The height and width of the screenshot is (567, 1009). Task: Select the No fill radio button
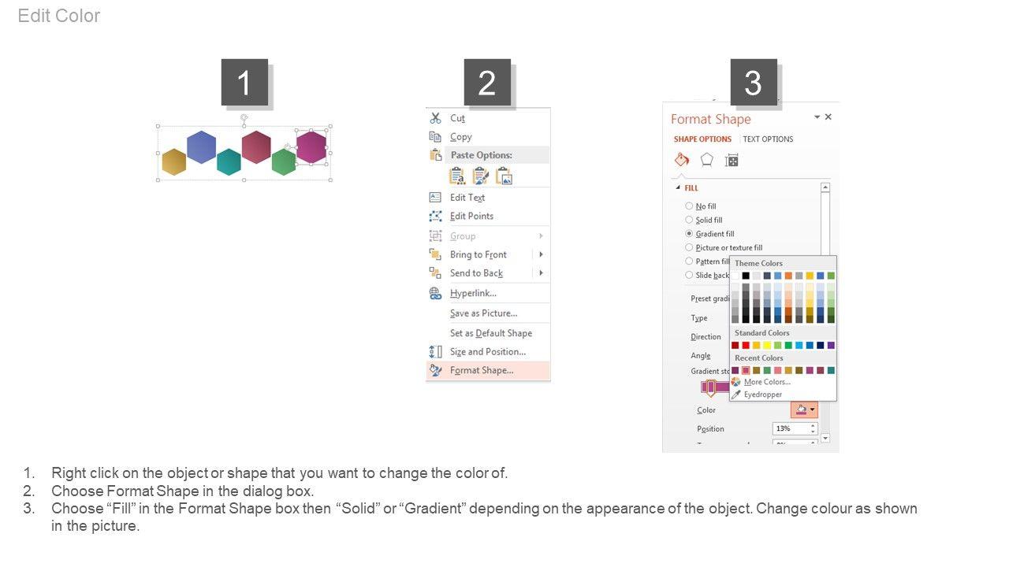point(689,206)
